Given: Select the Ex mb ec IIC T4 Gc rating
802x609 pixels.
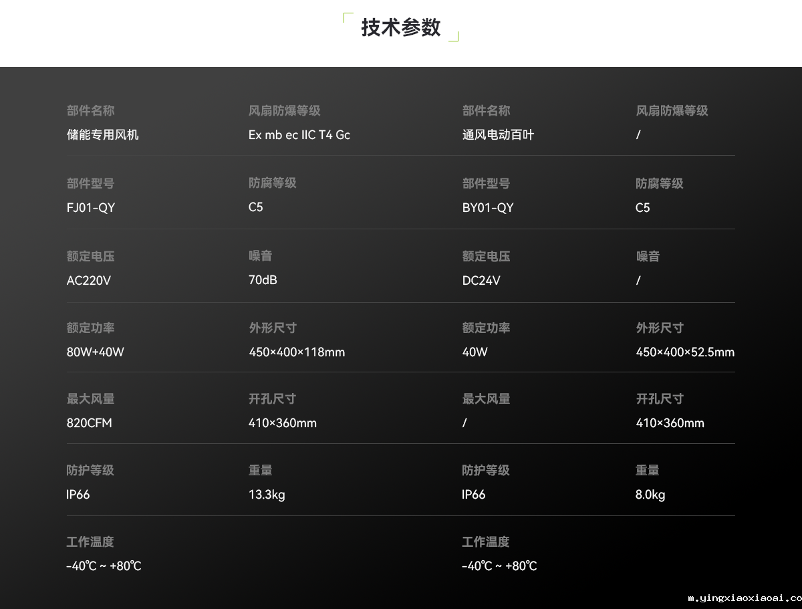Looking at the screenshot, I should point(299,134).
